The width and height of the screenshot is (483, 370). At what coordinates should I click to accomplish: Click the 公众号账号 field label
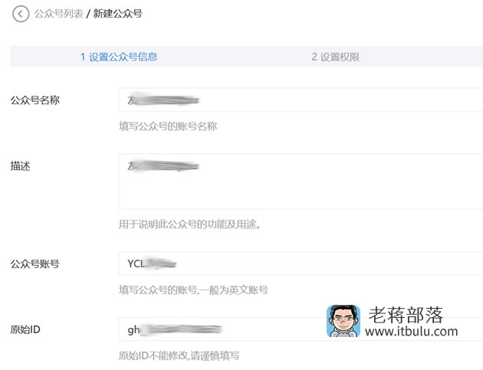tap(34, 264)
